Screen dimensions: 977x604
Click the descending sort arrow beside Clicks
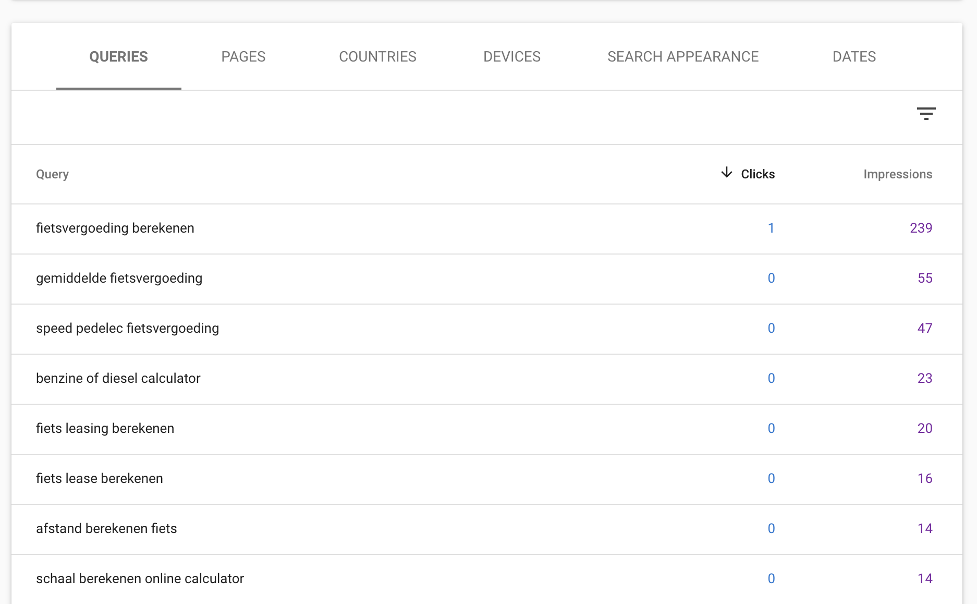click(726, 173)
